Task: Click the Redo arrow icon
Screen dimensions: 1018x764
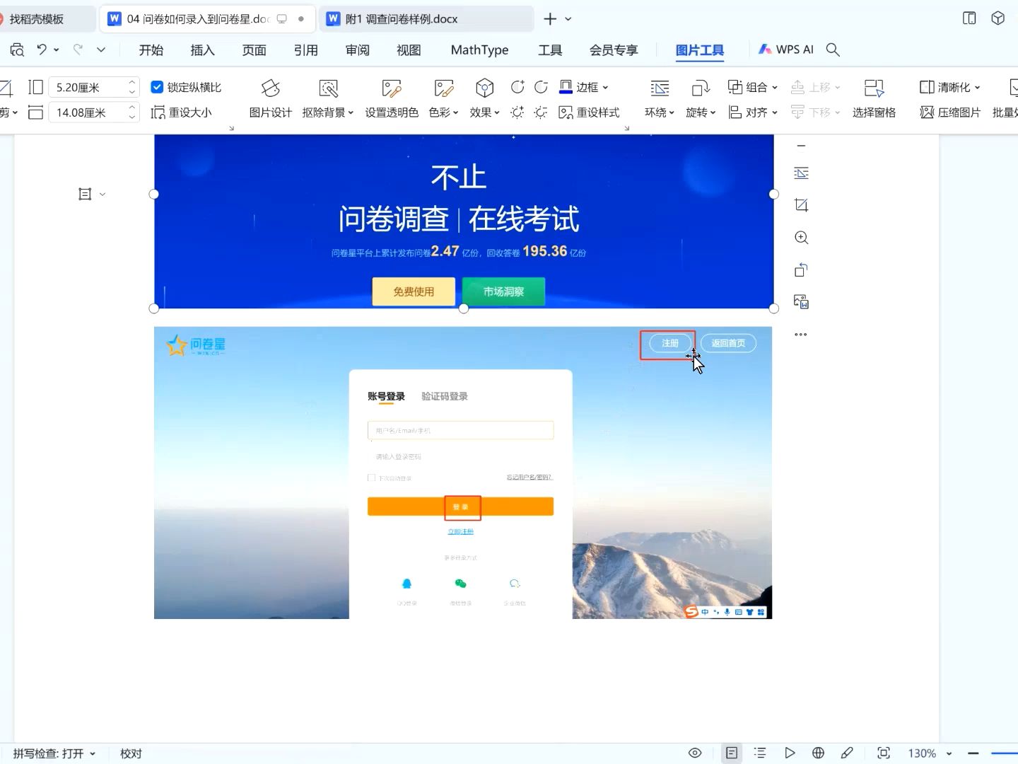Action: [x=78, y=50]
